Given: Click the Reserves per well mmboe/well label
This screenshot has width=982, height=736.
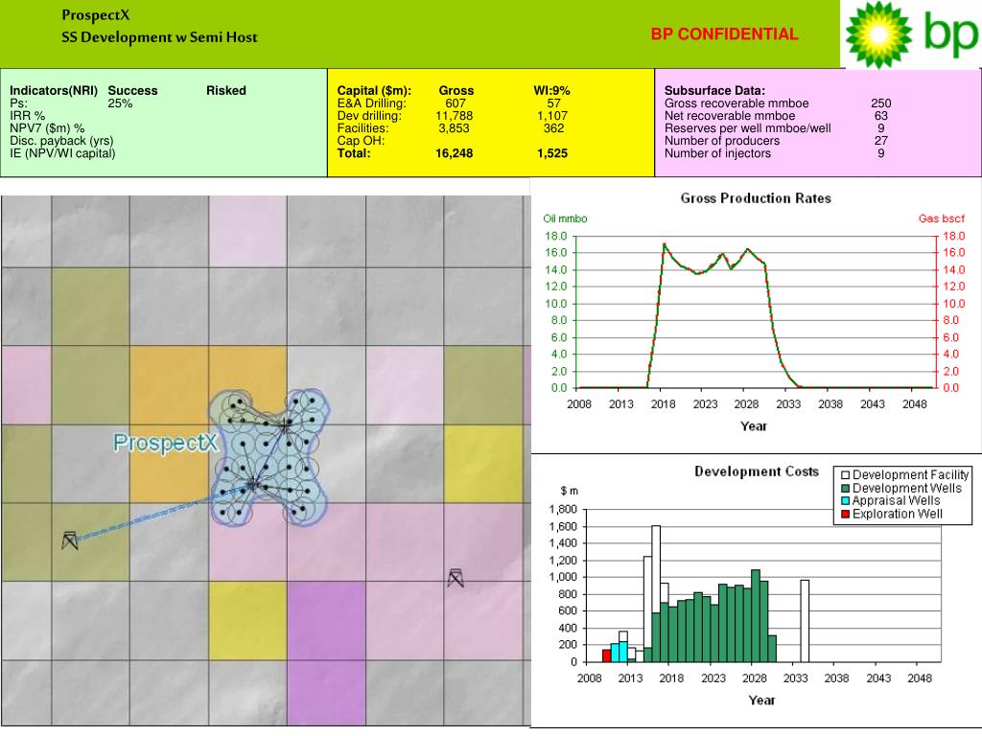Looking at the screenshot, I should (748, 128).
